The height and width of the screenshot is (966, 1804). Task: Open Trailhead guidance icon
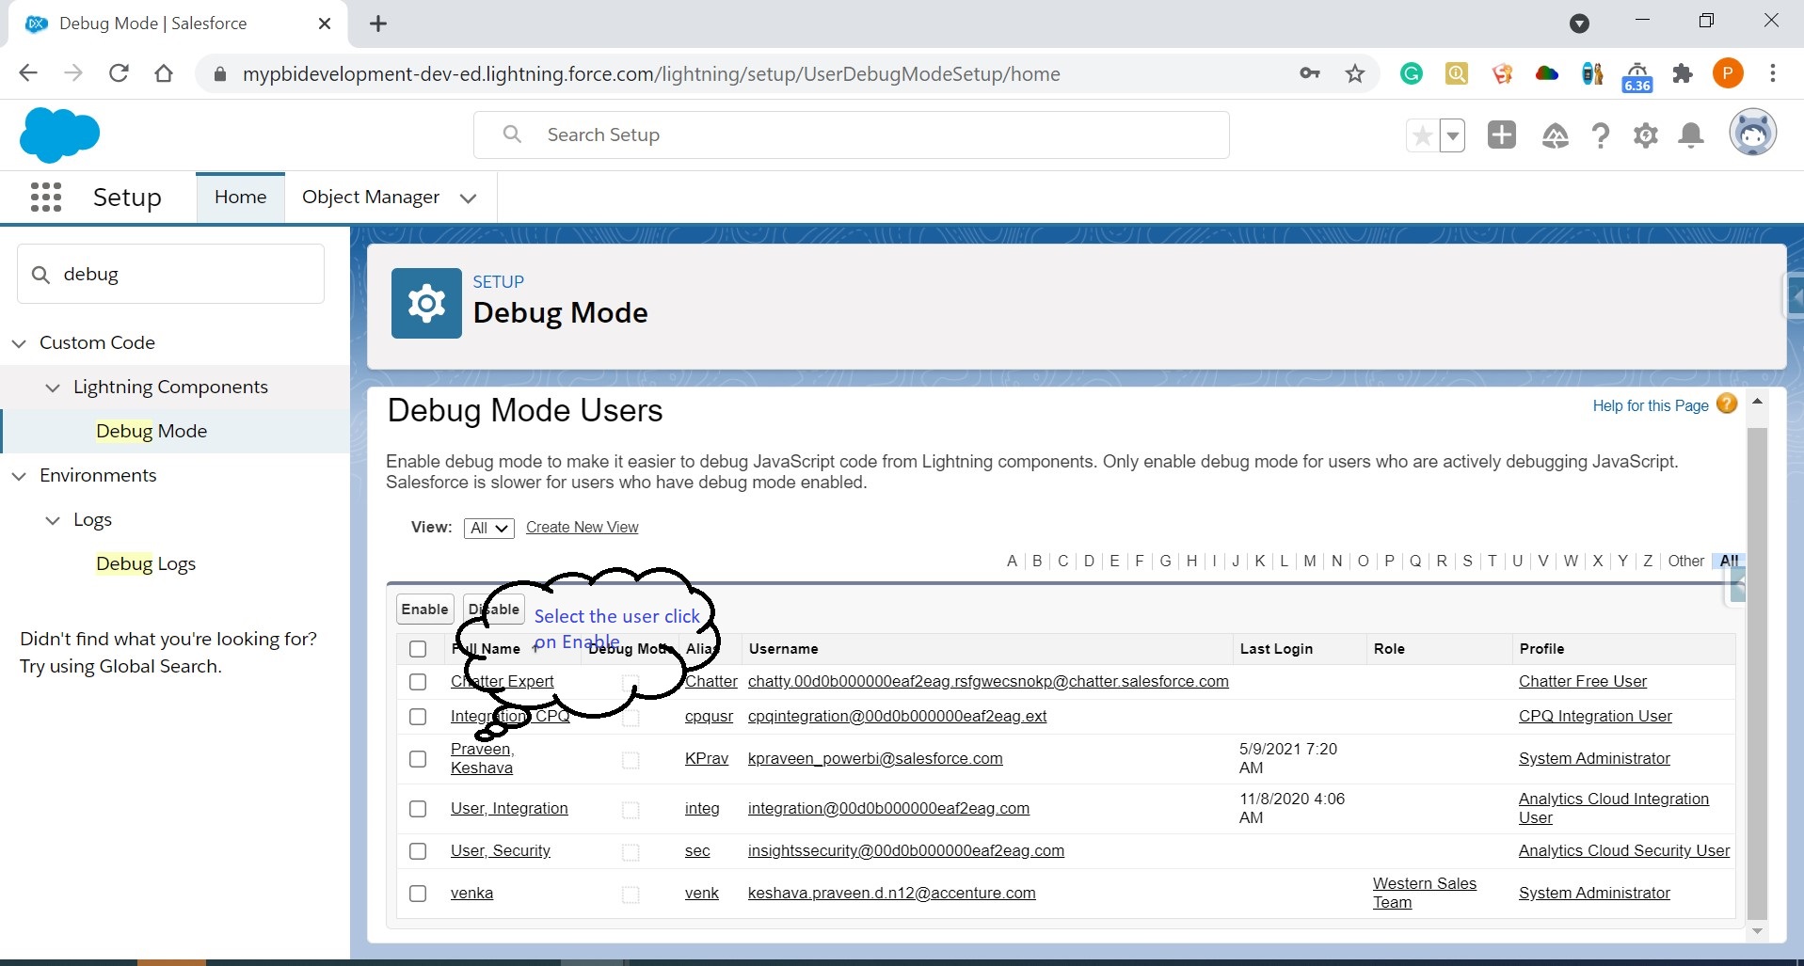click(1555, 136)
